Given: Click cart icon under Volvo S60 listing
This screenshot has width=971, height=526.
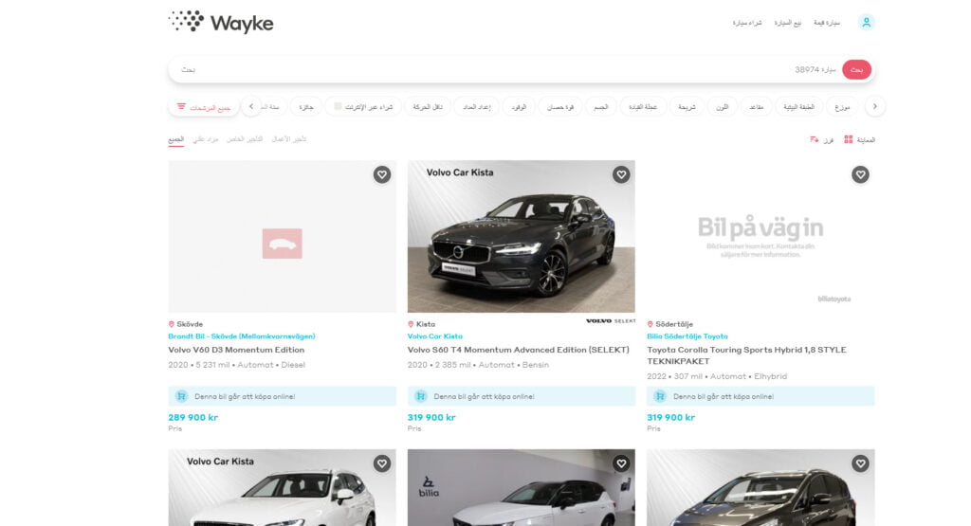Looking at the screenshot, I should coord(420,396).
